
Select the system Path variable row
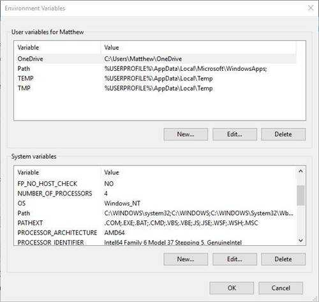(155, 213)
